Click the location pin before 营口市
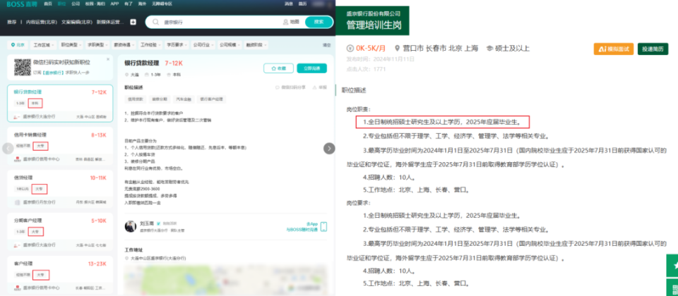This screenshot has width=678, height=296. tap(398, 48)
